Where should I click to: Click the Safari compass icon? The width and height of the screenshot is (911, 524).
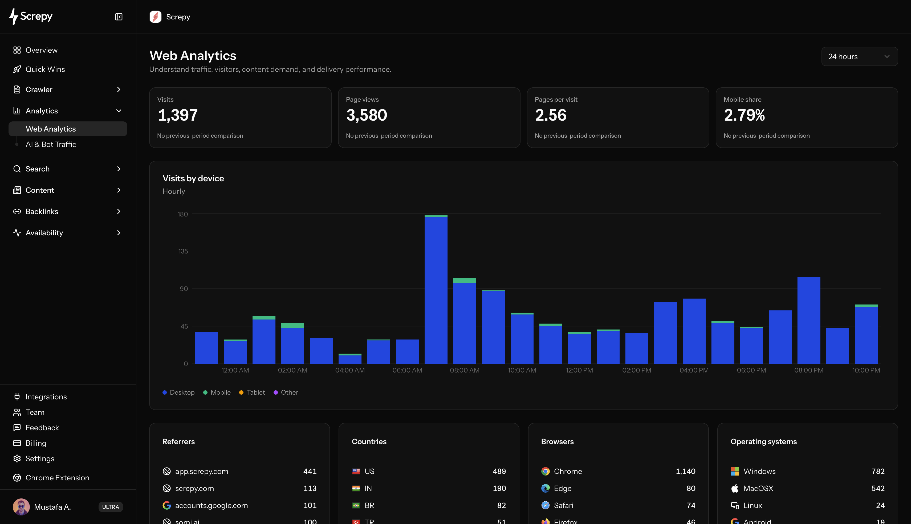point(546,505)
